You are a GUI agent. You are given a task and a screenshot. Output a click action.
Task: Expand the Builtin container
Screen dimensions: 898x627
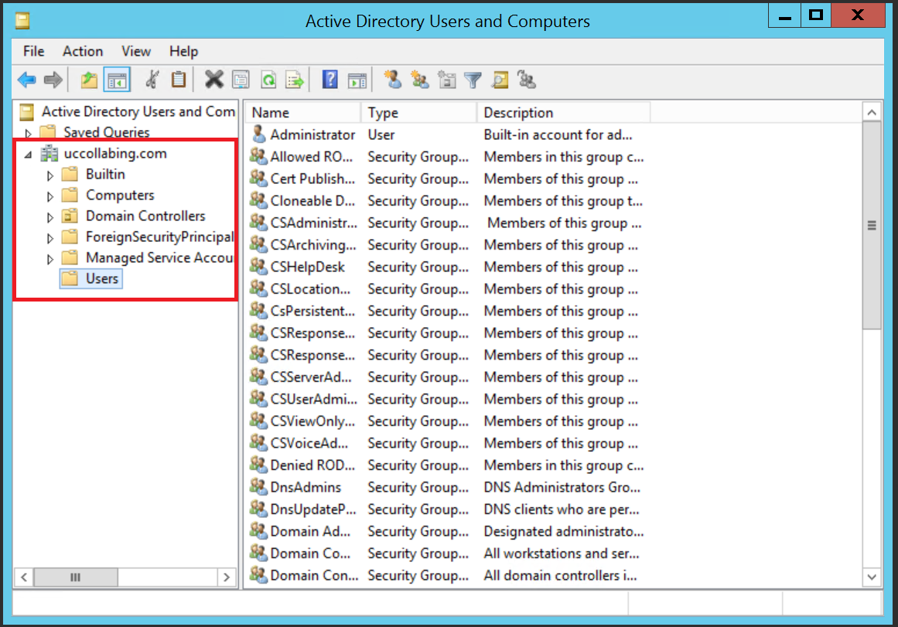(x=50, y=175)
